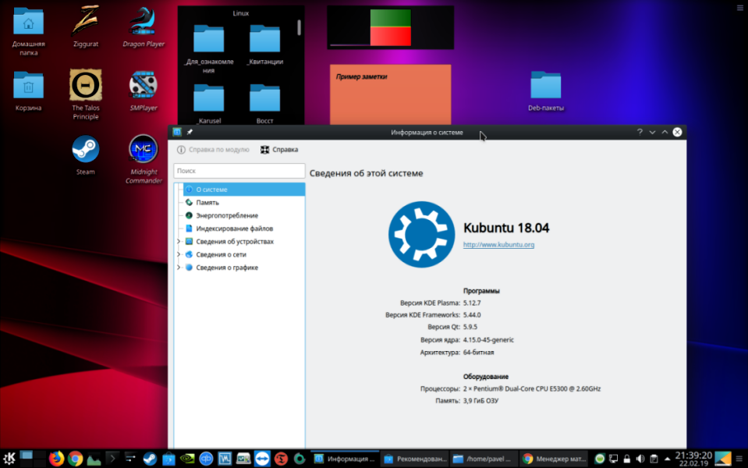This screenshot has height=468, width=748.
Task: Click the NVIDIA settings taskbar icon
Action: (x=187, y=459)
